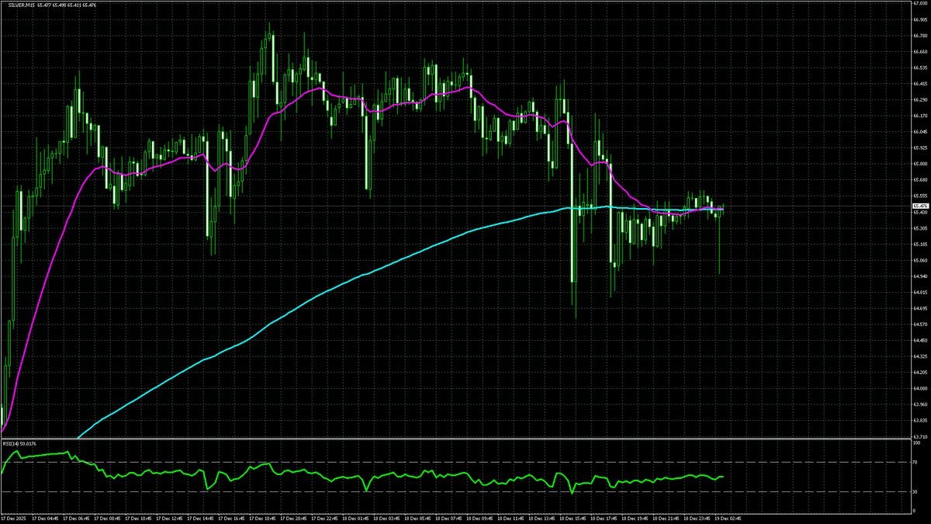This screenshot has height=524, width=931.
Task: Click the 17 Dec 2025 date label
Action: click(x=15, y=518)
